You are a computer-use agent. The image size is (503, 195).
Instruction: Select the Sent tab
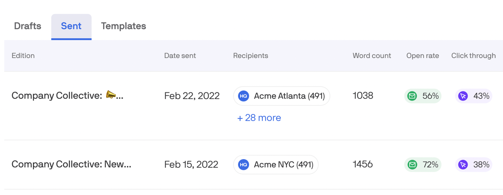pyautogui.click(x=71, y=26)
